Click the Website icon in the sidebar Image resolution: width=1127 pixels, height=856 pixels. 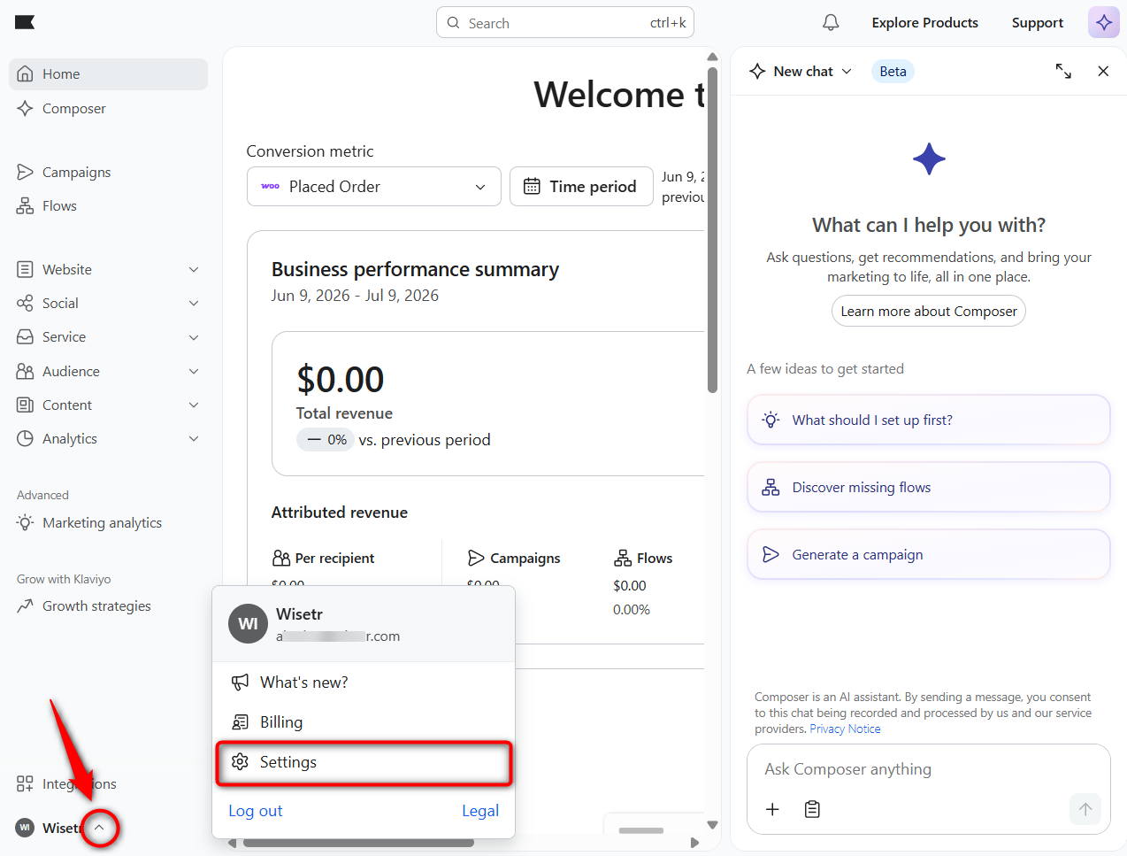(x=25, y=270)
